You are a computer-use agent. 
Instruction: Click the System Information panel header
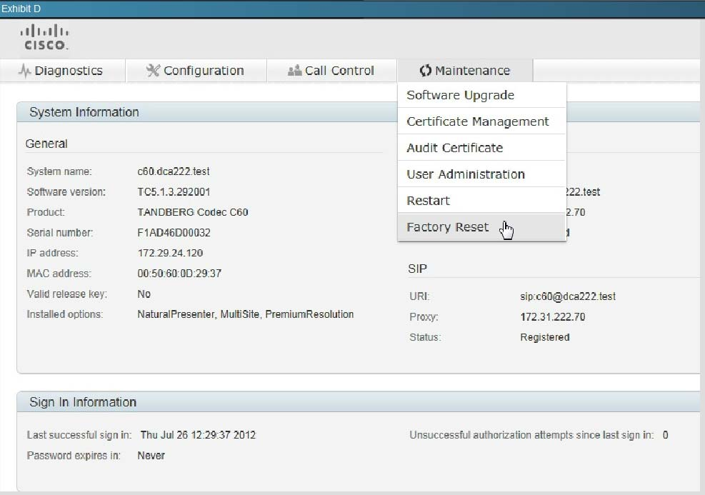(84, 112)
